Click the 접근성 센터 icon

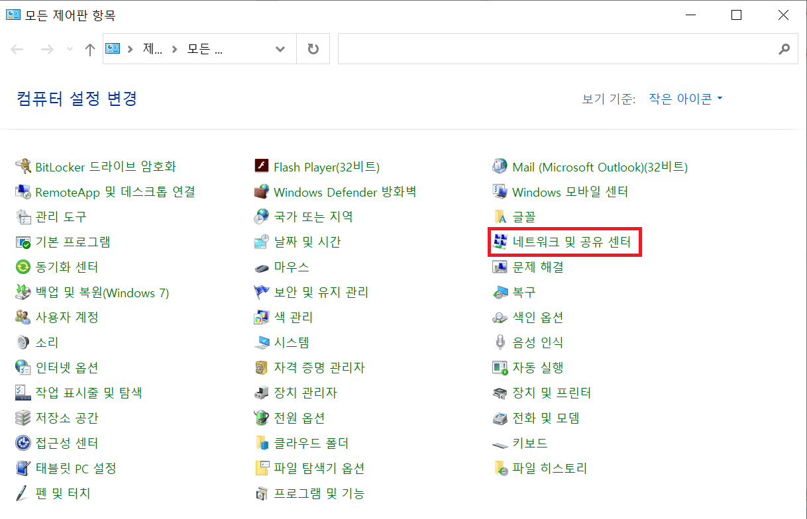point(23,443)
